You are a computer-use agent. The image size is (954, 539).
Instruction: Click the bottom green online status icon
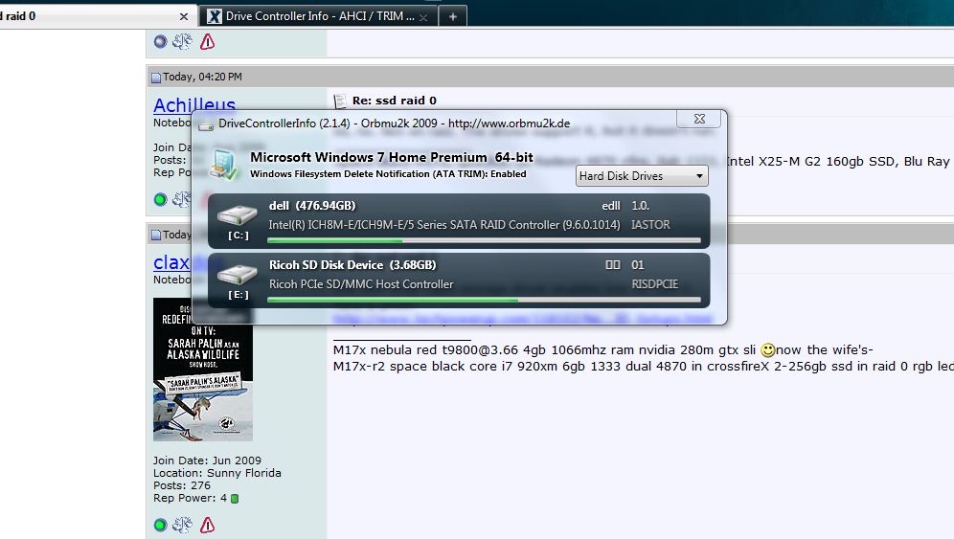pyautogui.click(x=160, y=525)
